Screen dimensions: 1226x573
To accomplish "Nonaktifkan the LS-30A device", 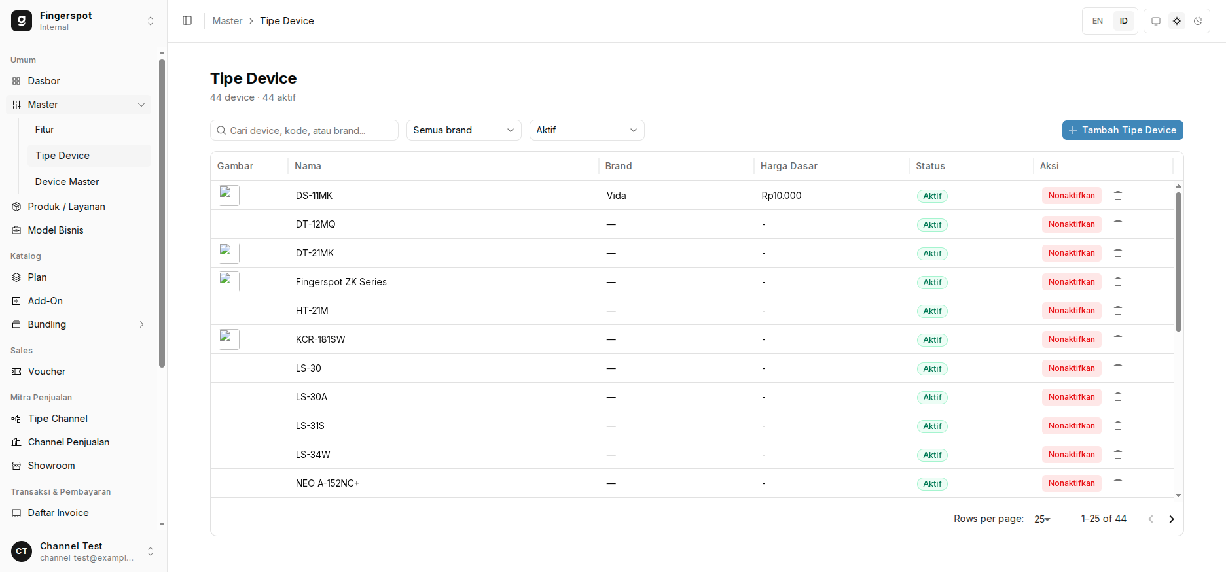I will (1072, 397).
